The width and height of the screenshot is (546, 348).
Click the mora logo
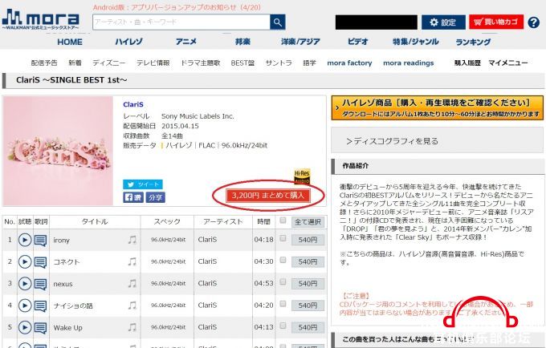[x=41, y=19]
